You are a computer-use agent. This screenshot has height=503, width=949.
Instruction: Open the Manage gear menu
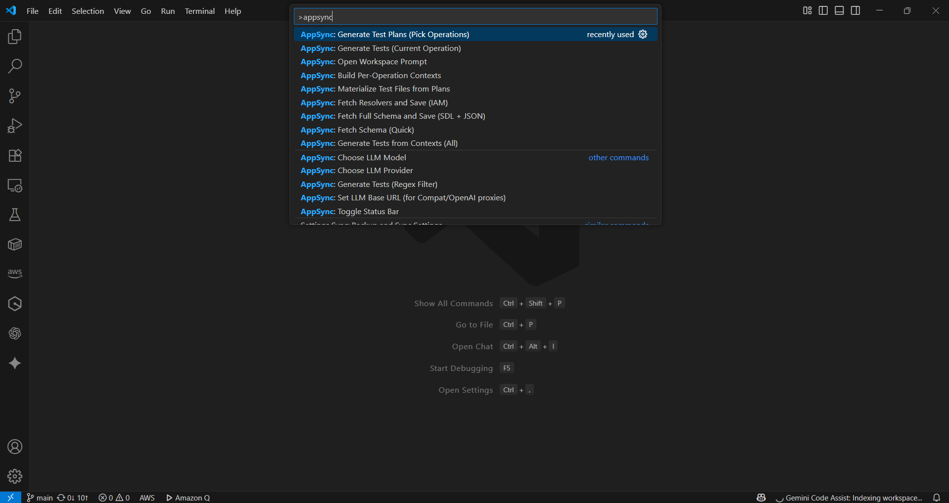pos(15,476)
